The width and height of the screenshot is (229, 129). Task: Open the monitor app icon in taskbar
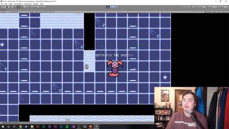coord(84,126)
